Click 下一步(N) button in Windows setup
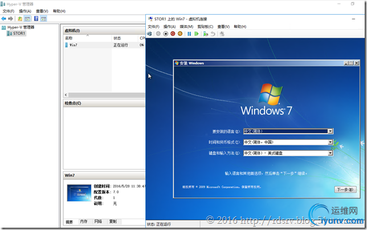 pyautogui.click(x=345, y=189)
